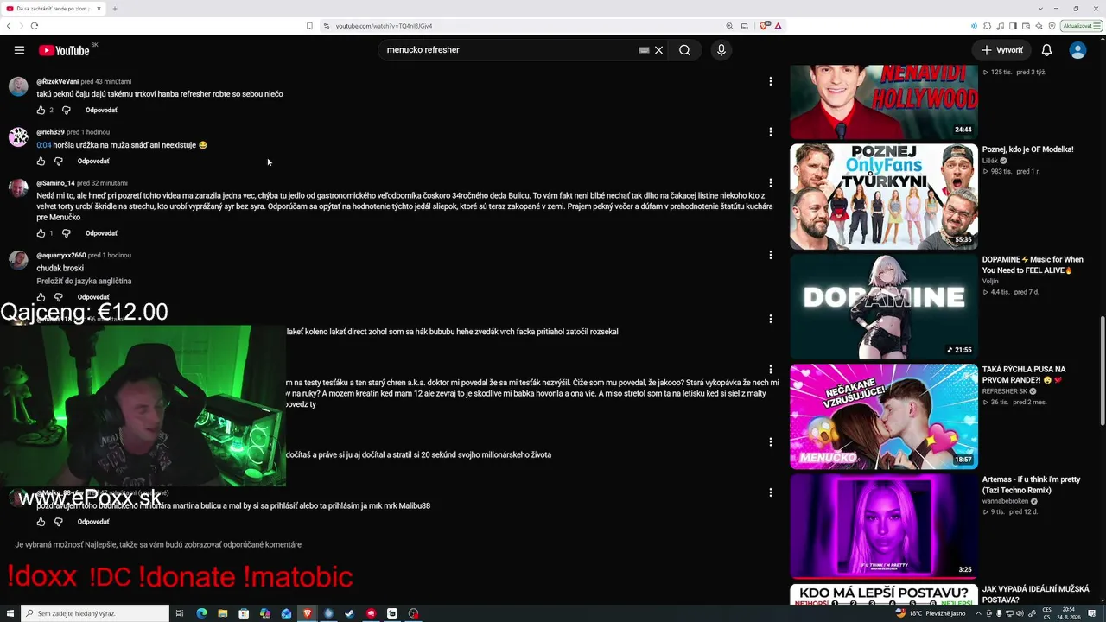Open 'Poznej, kdo je OF Modelka!' video thumbnail

click(883, 197)
